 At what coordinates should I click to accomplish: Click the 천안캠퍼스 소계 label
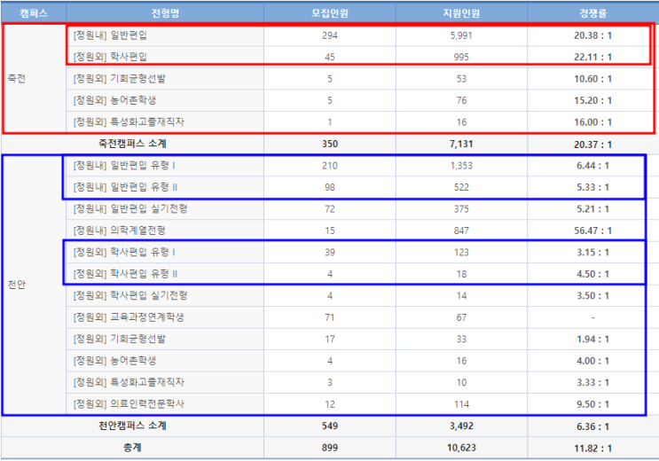pyautogui.click(x=132, y=426)
